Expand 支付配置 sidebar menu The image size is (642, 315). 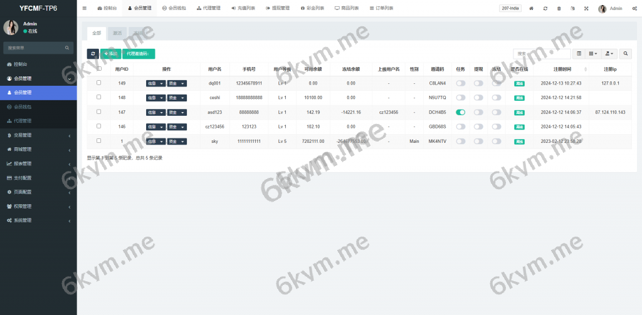38,178
